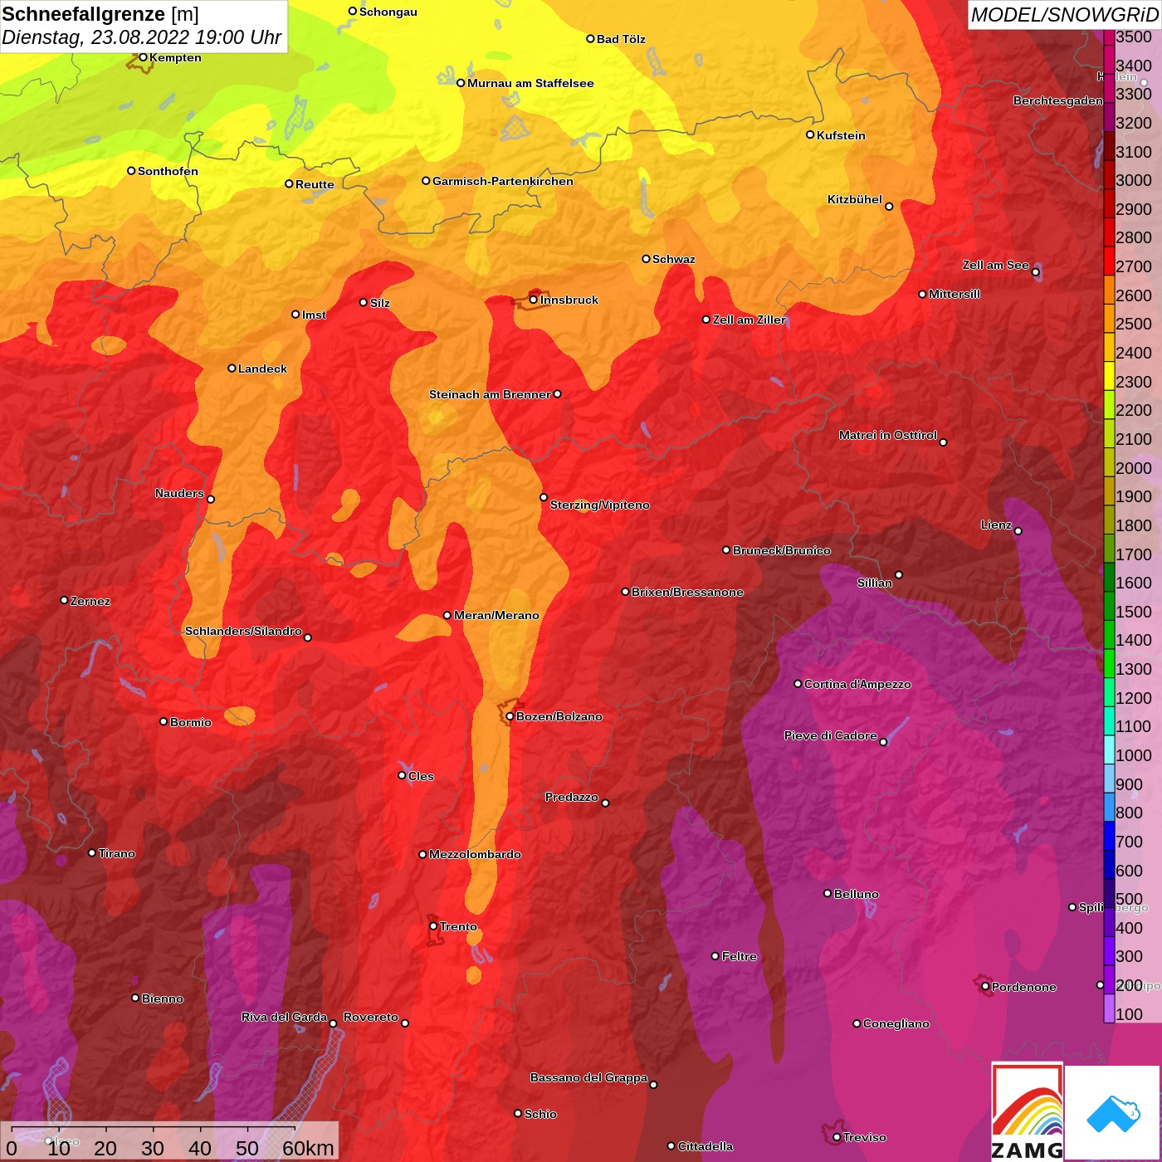Screen dimensions: 1162x1162
Task: Select the Landeck city marker dot
Action: coord(232,368)
